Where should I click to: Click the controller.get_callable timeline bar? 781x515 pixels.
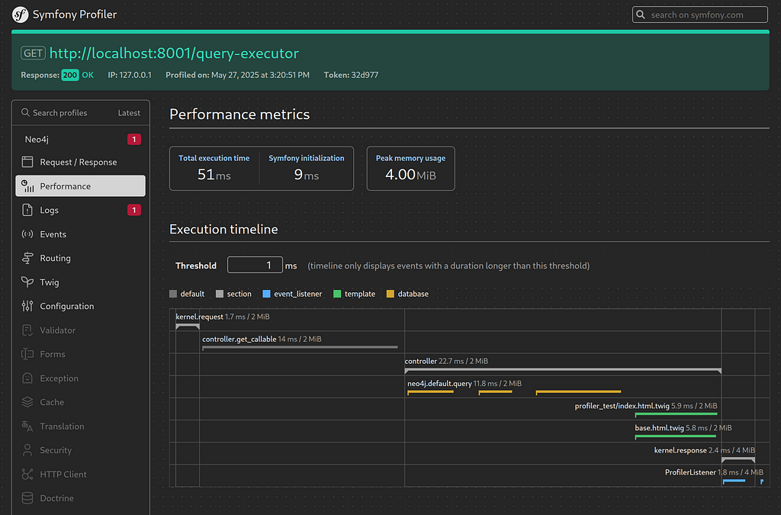pos(300,348)
